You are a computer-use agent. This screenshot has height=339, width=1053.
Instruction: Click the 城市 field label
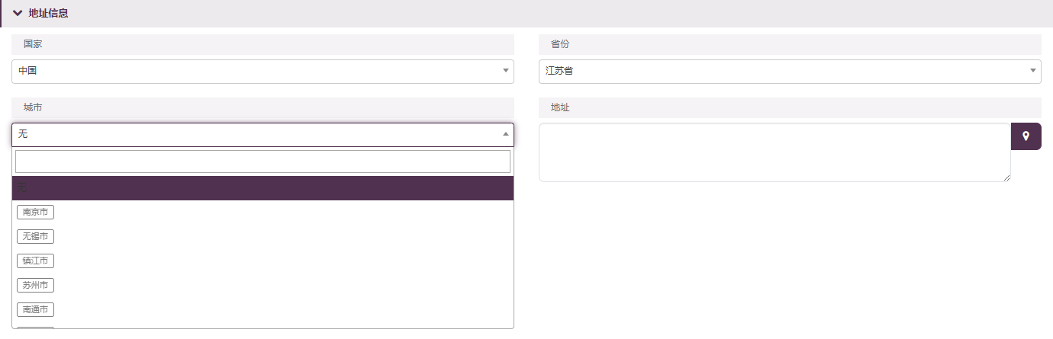[33, 107]
